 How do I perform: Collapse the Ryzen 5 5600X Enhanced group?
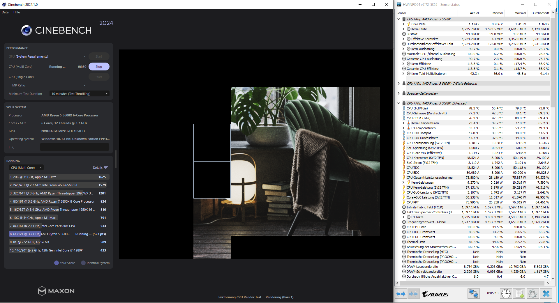pyautogui.click(x=399, y=103)
